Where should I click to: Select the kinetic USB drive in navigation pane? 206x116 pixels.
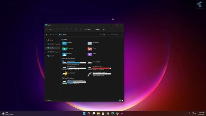[x=52, y=52]
